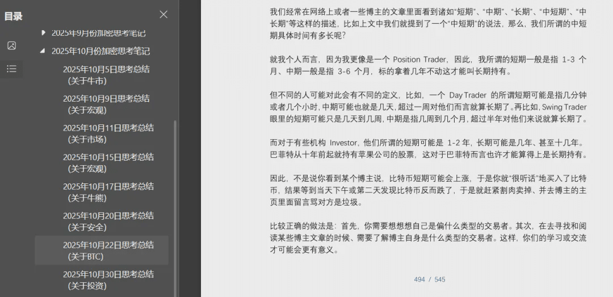Go to 2025年10月11日思考总结 (关于市场)

(108, 133)
